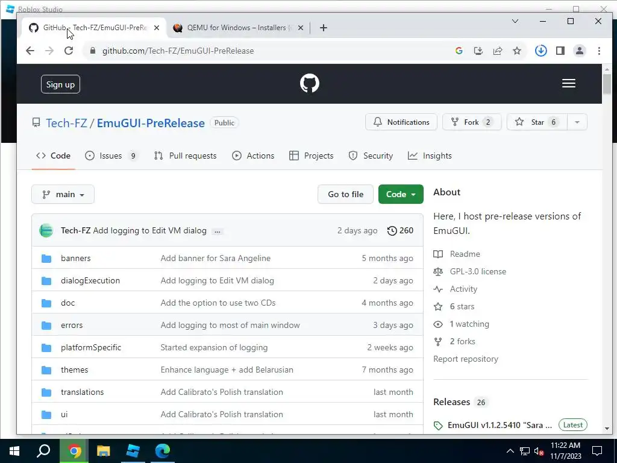Open the themes folder
Screen dimensions: 617x463
point(74,370)
